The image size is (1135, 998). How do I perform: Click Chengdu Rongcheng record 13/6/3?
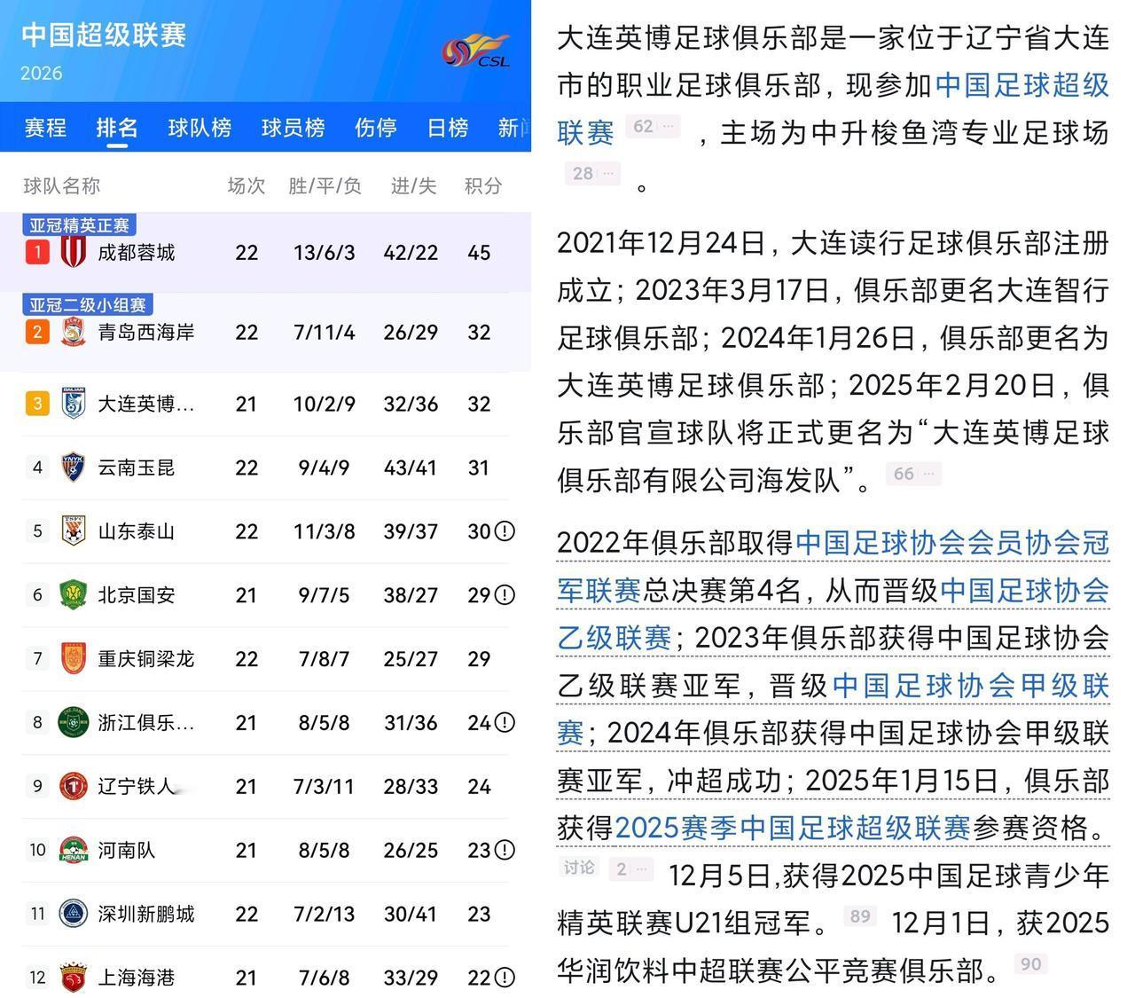(x=325, y=253)
